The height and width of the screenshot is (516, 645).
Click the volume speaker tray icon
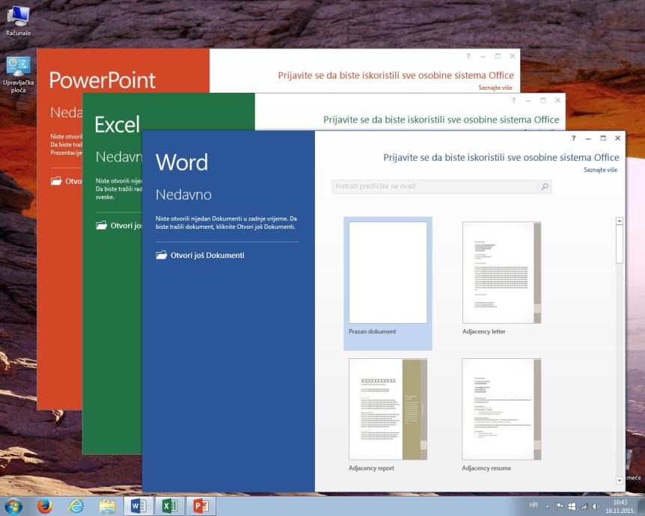click(x=595, y=506)
